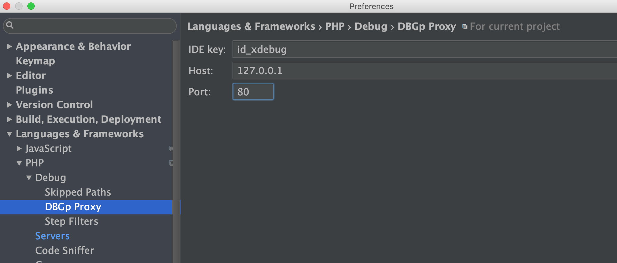Click the project-level icon beside PHP row
This screenshot has height=263, width=617.
[171, 163]
